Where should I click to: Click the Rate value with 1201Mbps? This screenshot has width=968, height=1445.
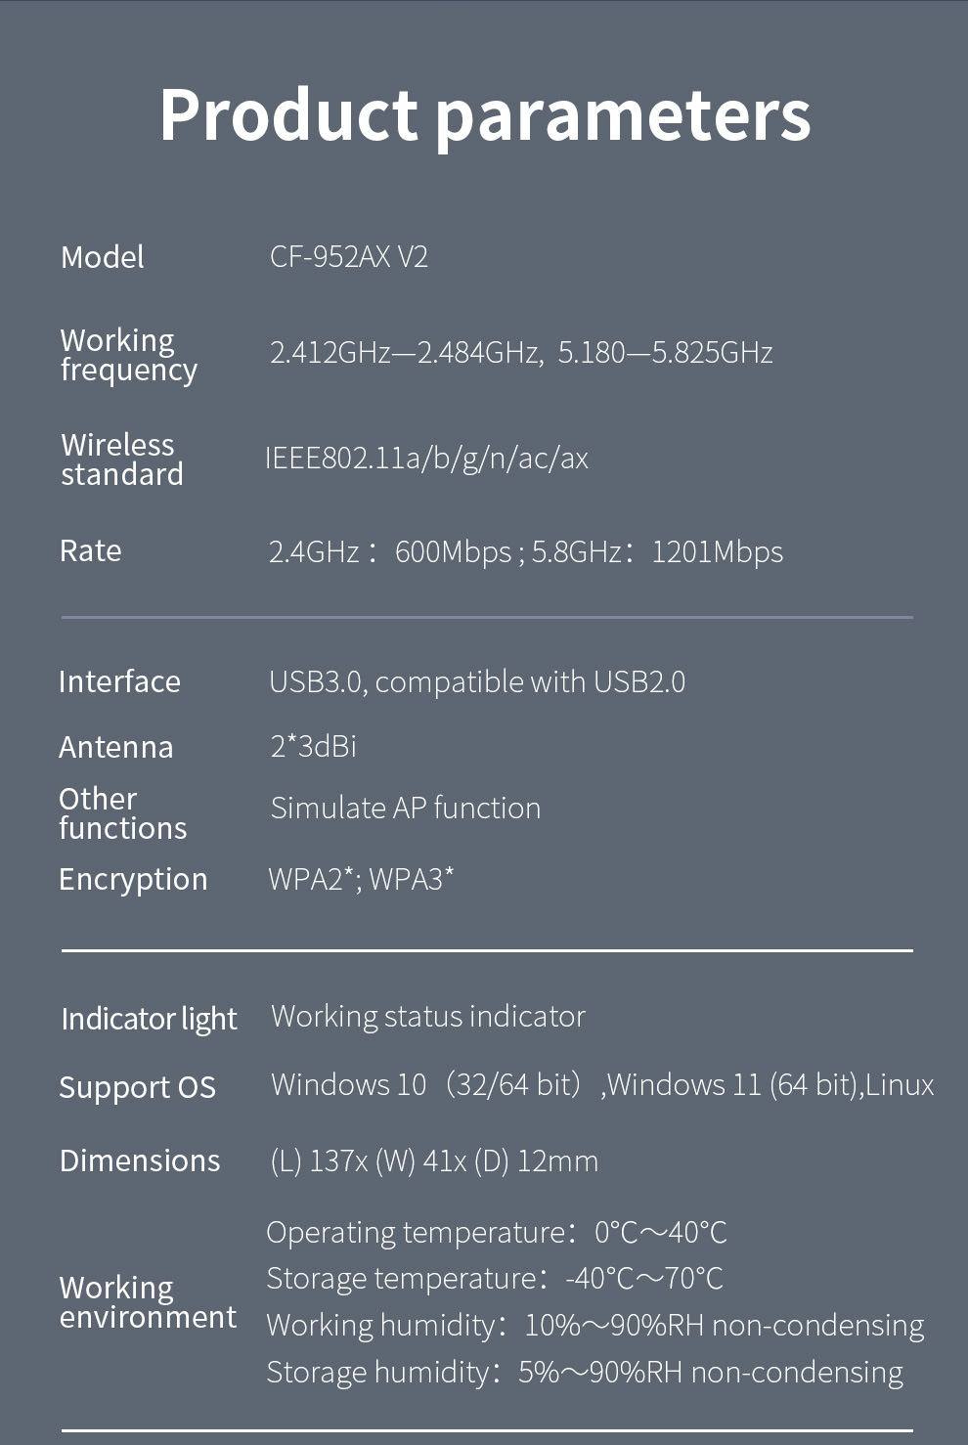pos(717,551)
